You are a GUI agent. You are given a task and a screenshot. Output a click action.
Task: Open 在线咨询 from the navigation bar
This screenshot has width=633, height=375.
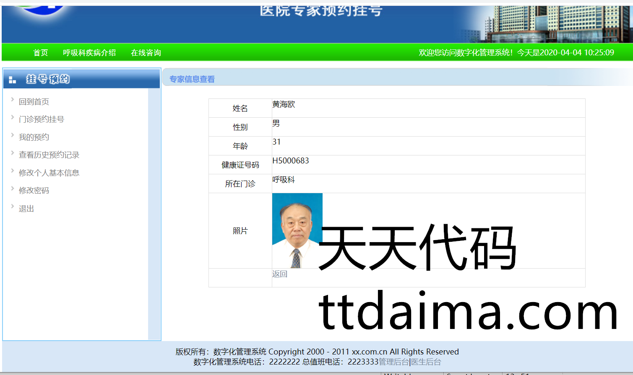[x=146, y=53]
